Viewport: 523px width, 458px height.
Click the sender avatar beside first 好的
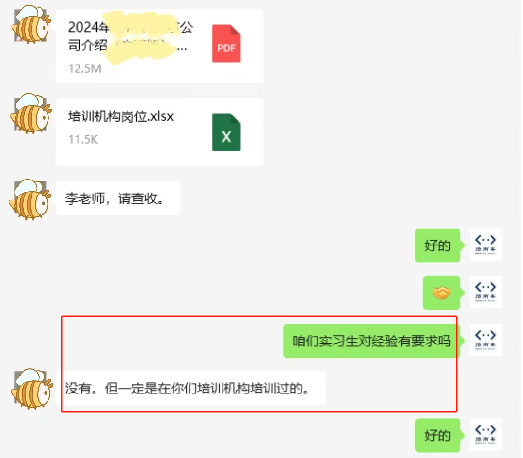click(x=486, y=245)
